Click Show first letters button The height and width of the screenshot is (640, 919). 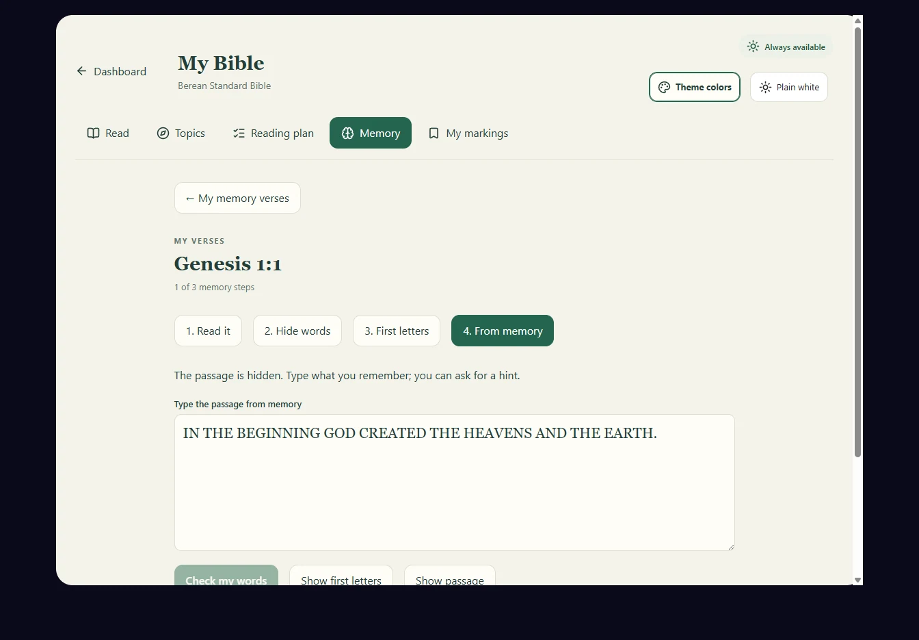(341, 576)
